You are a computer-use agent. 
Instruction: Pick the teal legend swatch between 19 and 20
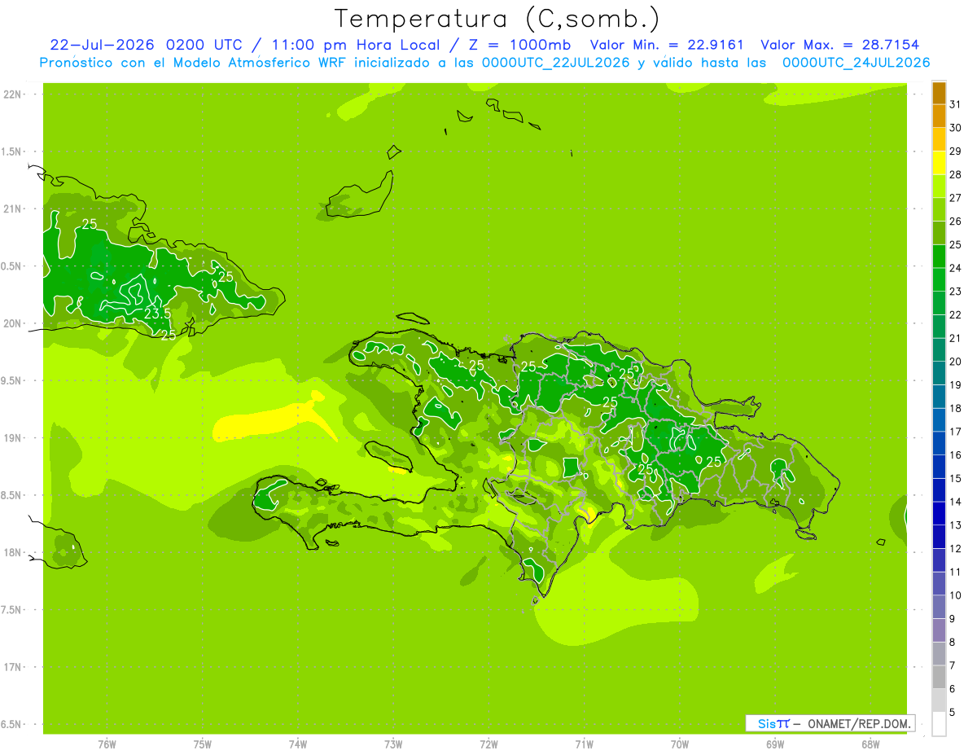939,373
